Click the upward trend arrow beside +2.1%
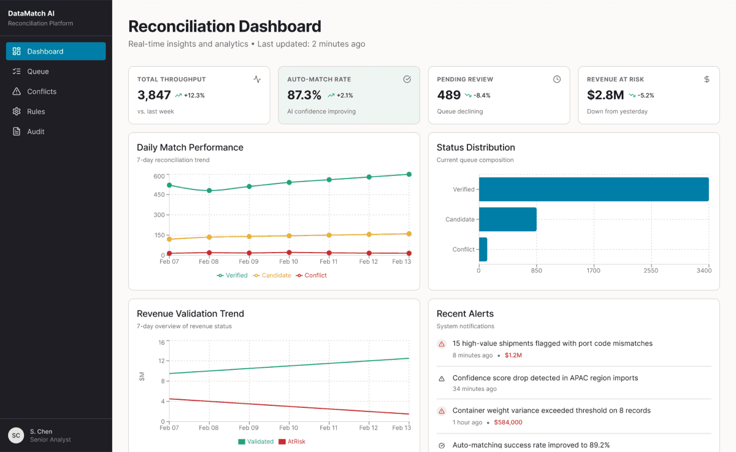736x452 pixels. pos(331,96)
